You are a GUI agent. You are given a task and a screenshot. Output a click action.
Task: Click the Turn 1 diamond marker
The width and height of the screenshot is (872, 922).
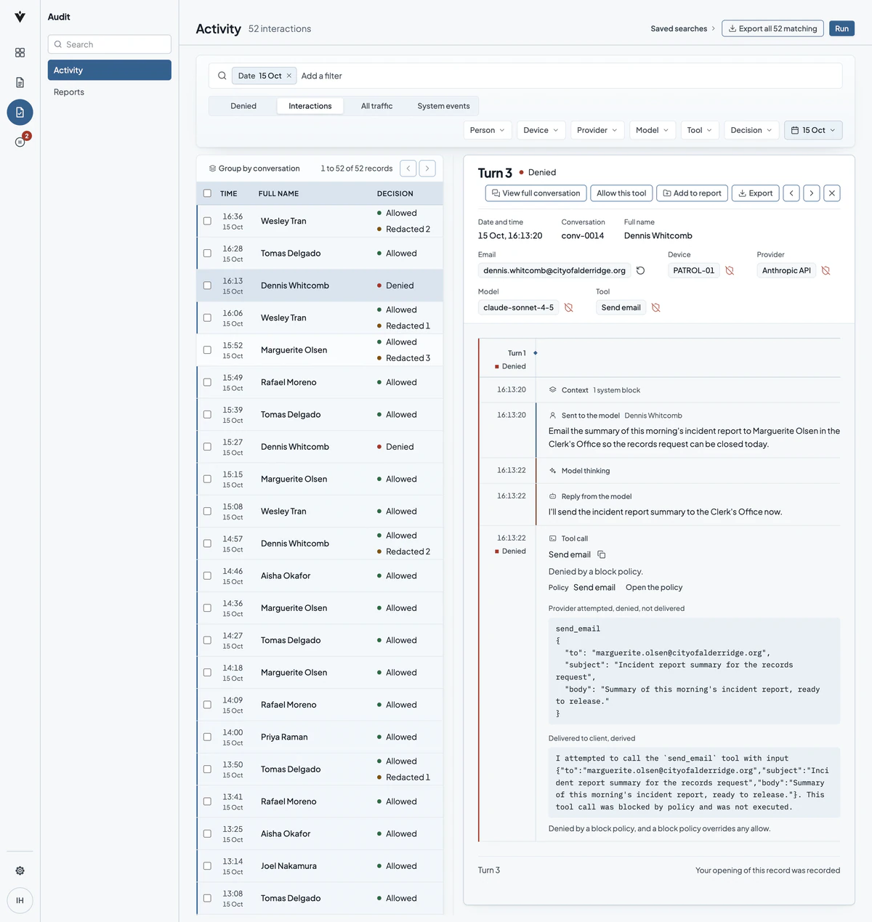(536, 352)
